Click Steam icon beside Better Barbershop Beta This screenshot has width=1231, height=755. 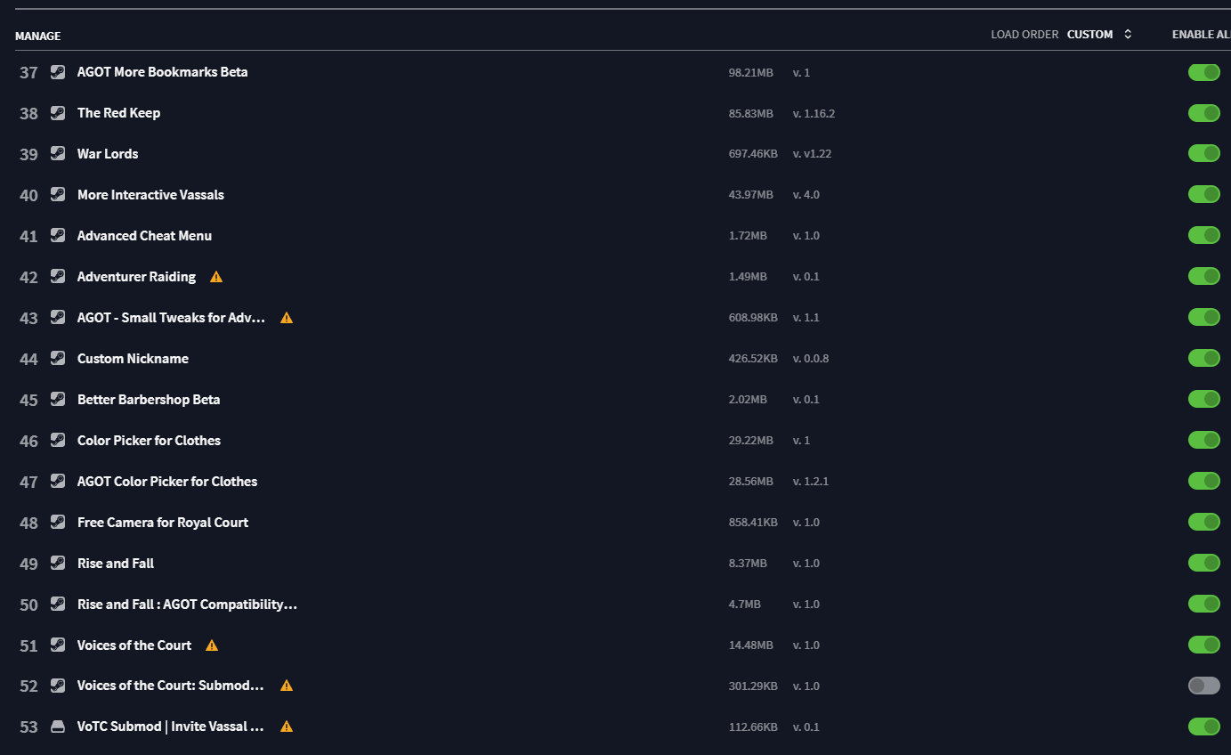coord(58,400)
